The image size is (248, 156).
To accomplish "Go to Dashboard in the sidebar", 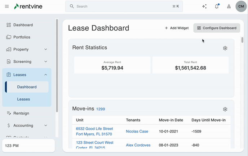I will coord(23,25).
